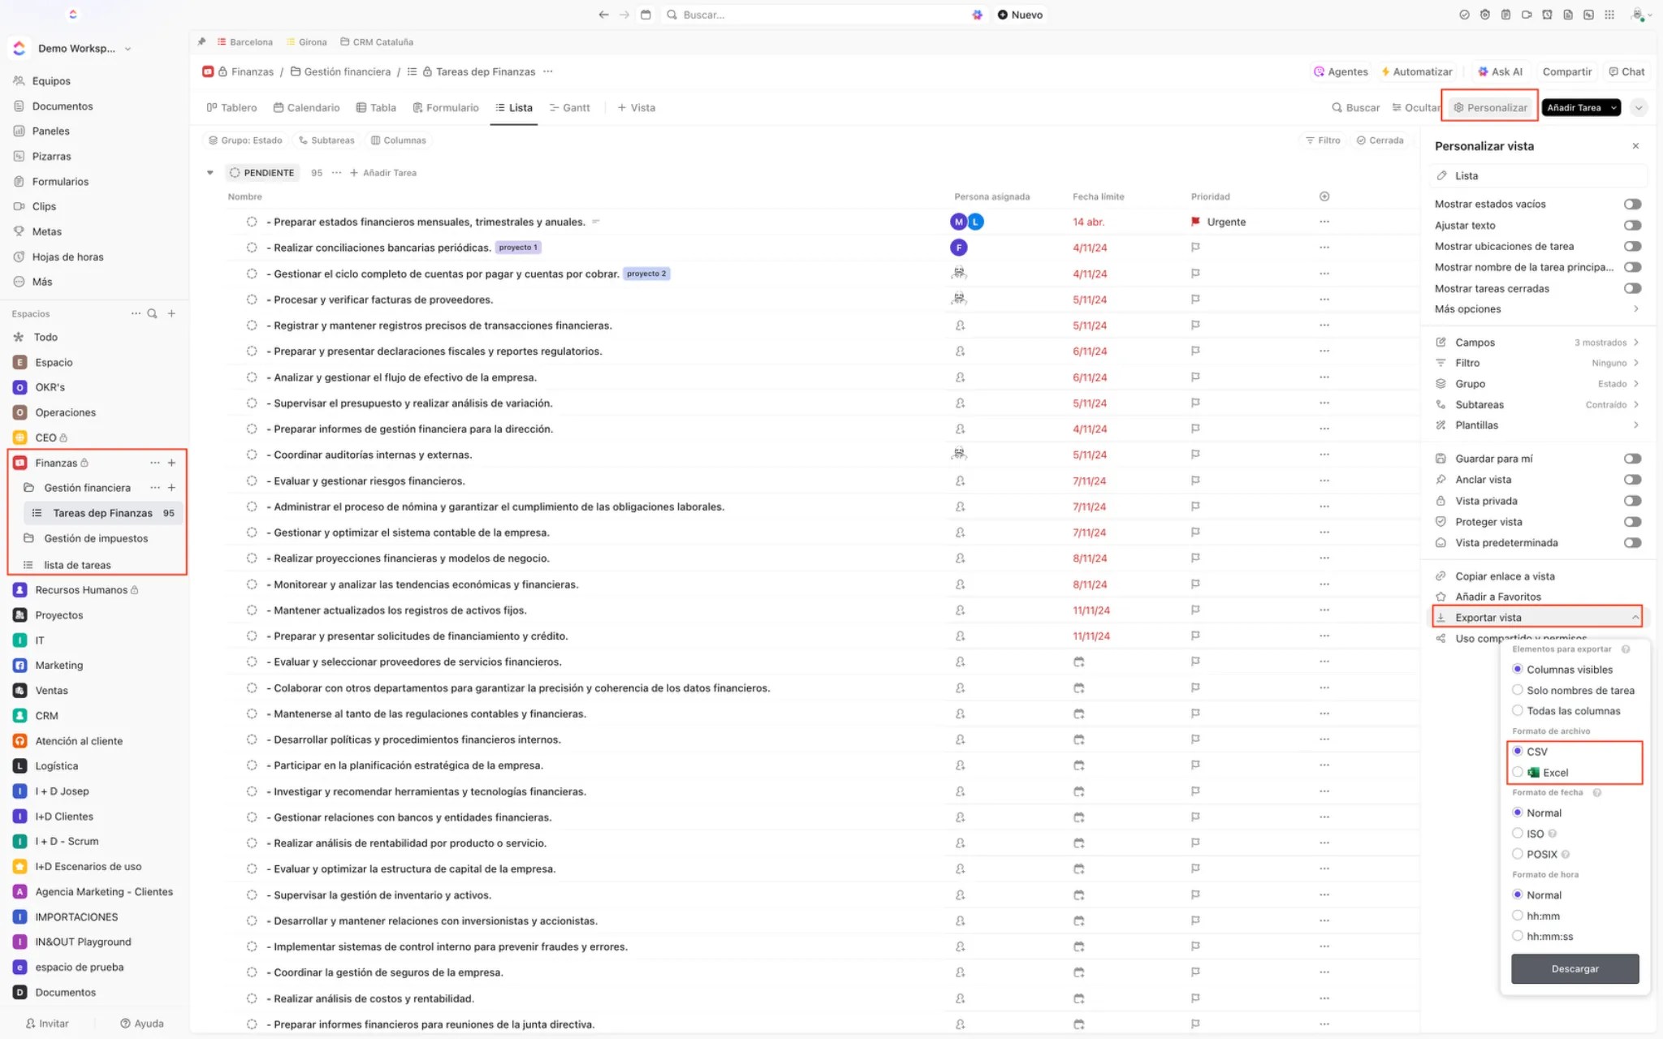Enable the Mostrar tareas cerradas toggle

(1632, 288)
